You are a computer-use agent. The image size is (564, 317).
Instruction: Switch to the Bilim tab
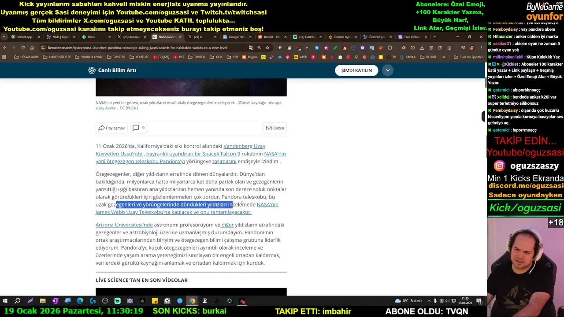(95, 37)
